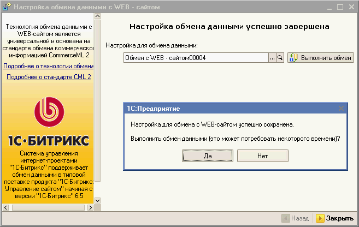Open link Подробнее о технологии обмена
This screenshot has height=227, width=359.
tap(48, 66)
